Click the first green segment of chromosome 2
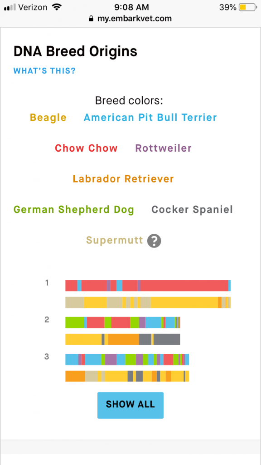This screenshot has height=465, width=261. point(75,322)
